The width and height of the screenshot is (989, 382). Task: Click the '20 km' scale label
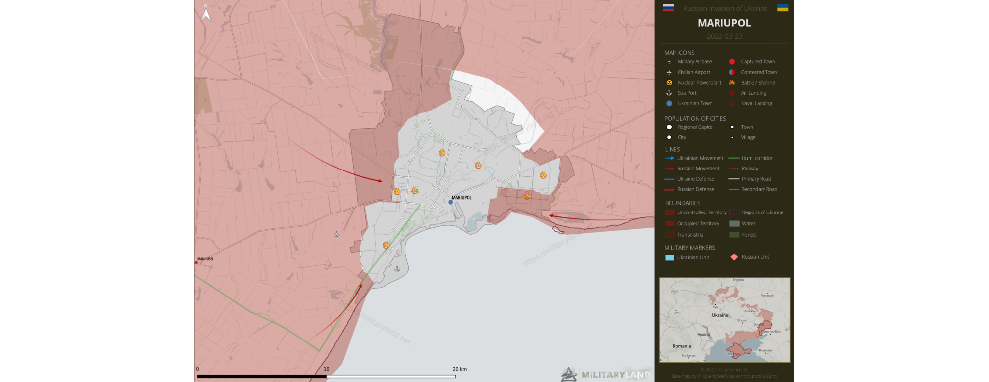click(x=460, y=369)
